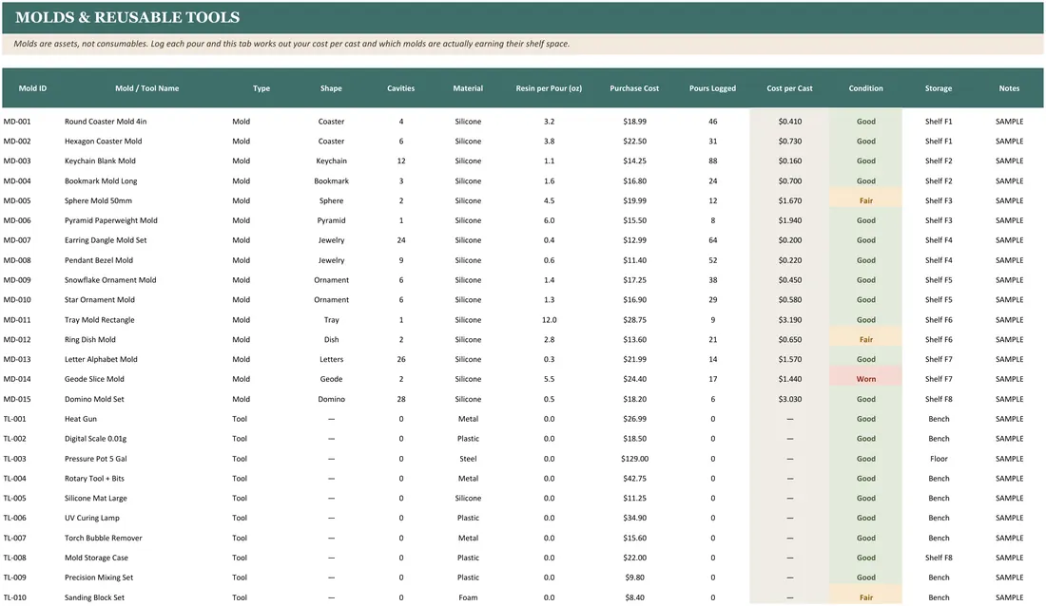Select the Fair condition for Sphere Mold 50mm
1046x606 pixels.
(x=866, y=200)
